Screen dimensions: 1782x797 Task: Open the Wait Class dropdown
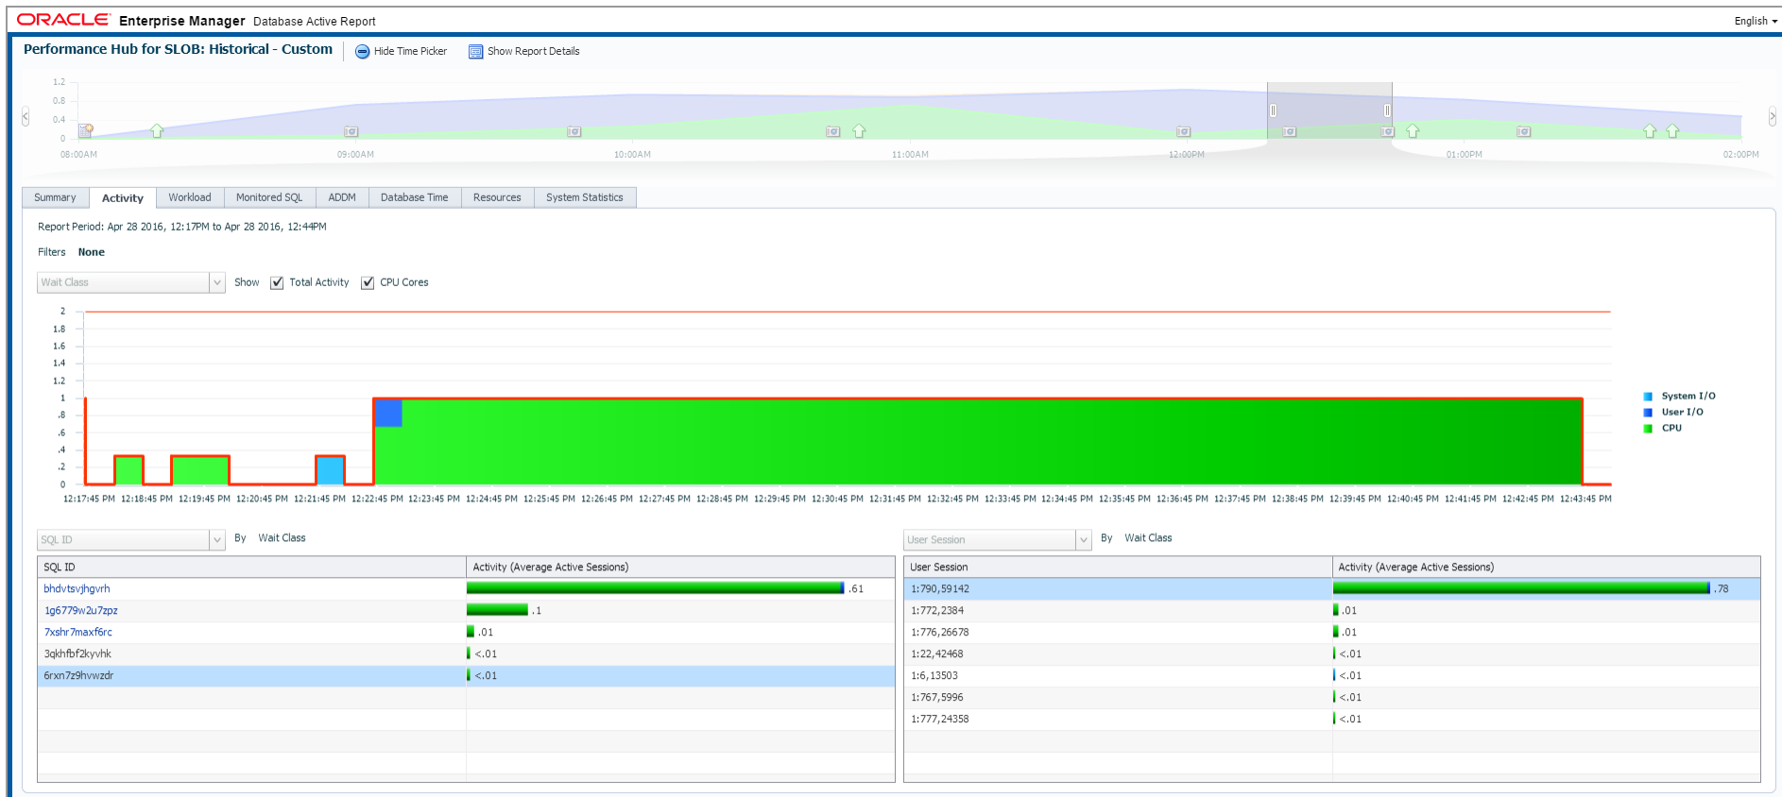[216, 282]
